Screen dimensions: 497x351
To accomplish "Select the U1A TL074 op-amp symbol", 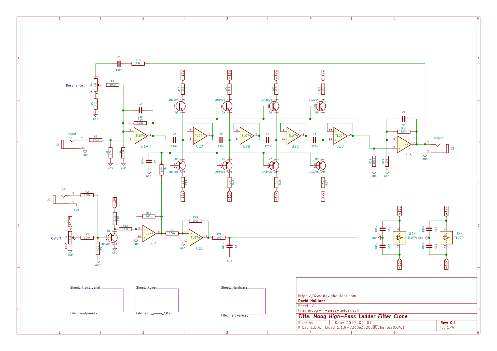I will [x=141, y=136].
